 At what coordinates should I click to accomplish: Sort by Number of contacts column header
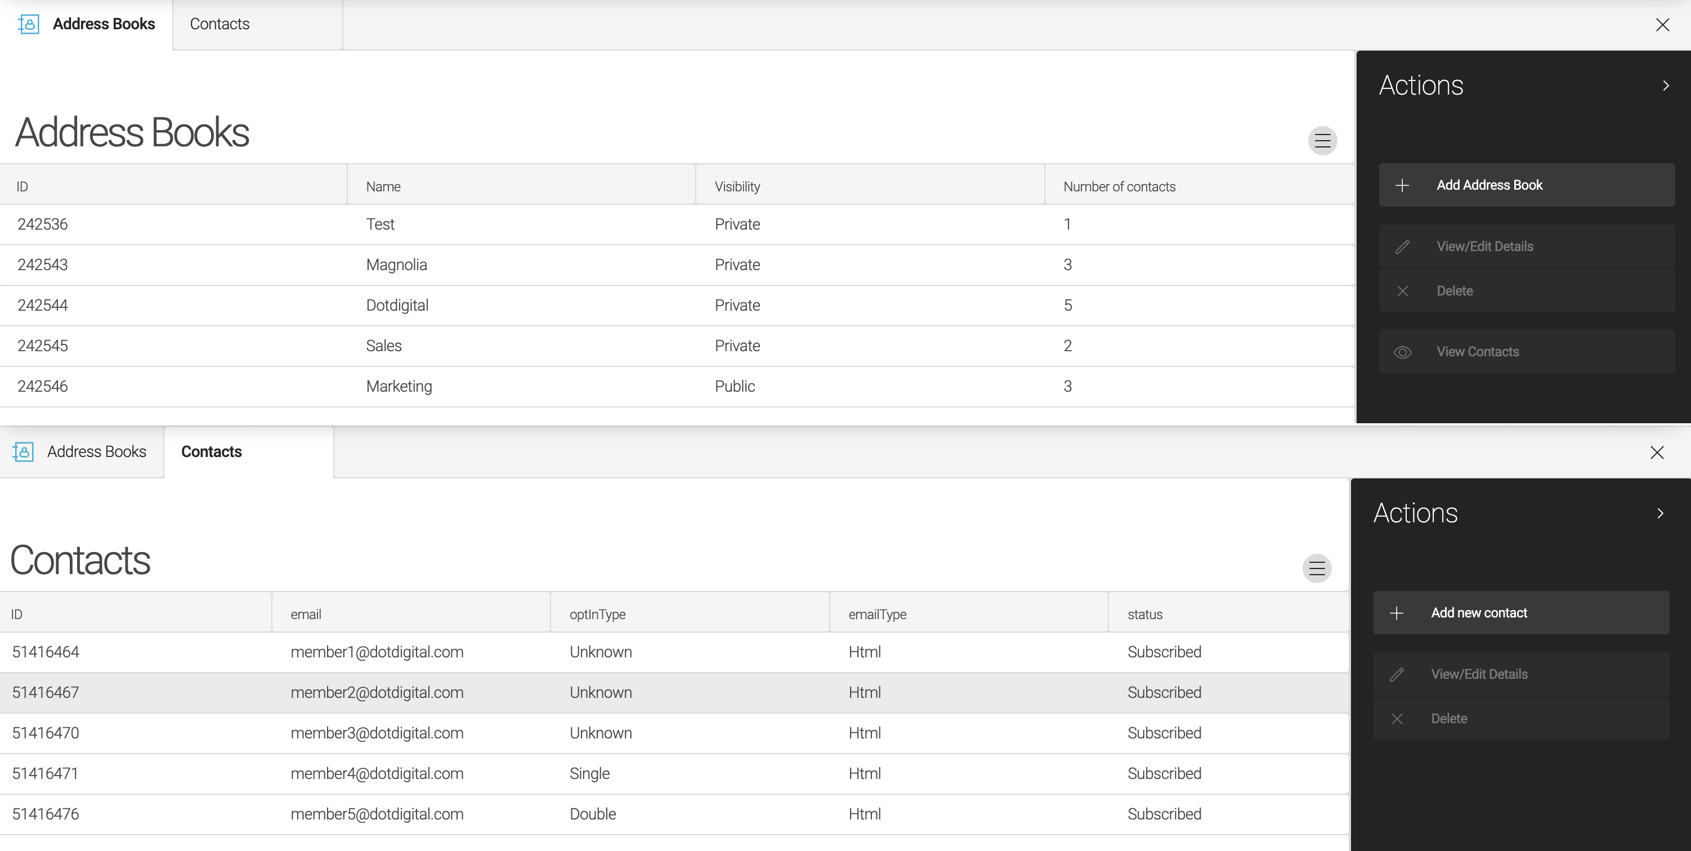click(x=1119, y=186)
